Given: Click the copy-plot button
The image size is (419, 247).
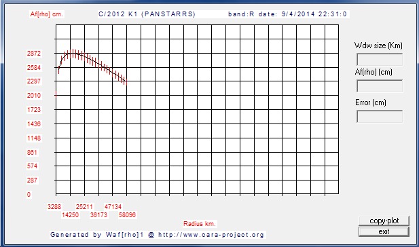Looking at the screenshot, I should (x=384, y=221).
